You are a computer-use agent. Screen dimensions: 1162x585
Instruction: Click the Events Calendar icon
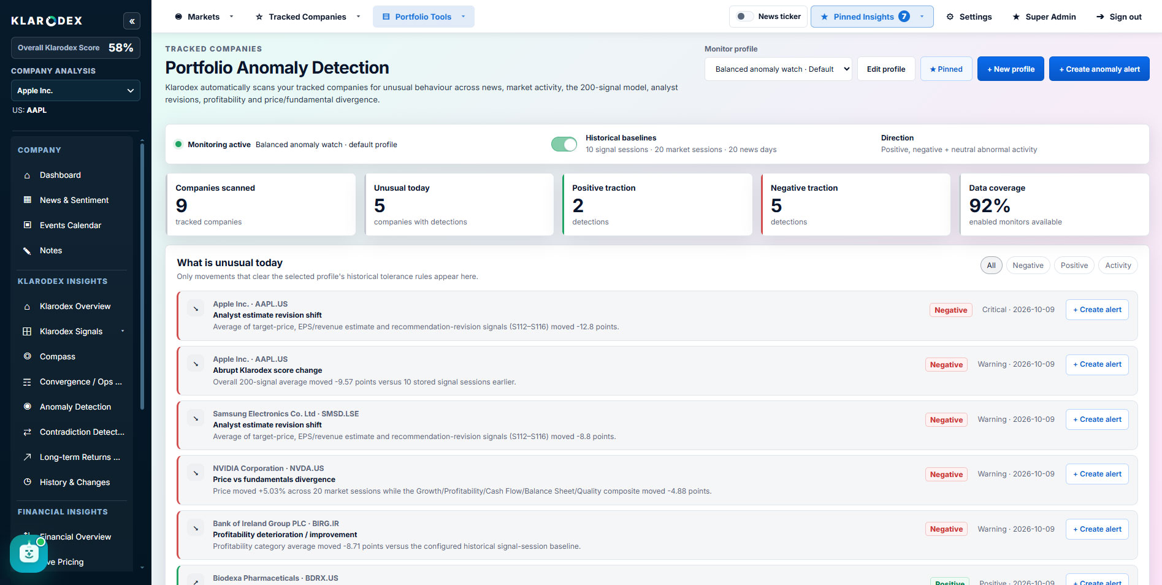coord(27,226)
